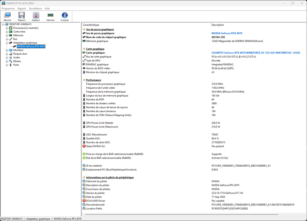Click the NVIDIA GeForce RTX 4070 link

coord(227,33)
